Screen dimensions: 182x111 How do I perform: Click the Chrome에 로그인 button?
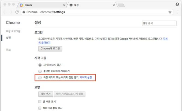tap(50, 49)
